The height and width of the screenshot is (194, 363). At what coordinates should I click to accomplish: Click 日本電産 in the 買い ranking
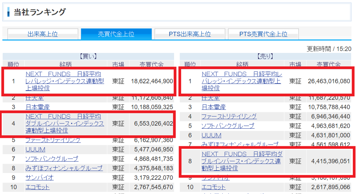pos(37,107)
